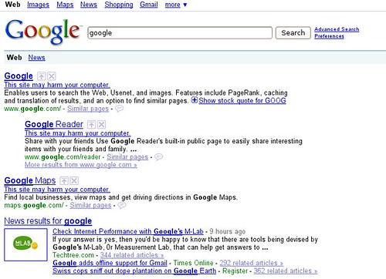Open 362 related articles
Screen dimensions: 386x279
[x=286, y=271]
